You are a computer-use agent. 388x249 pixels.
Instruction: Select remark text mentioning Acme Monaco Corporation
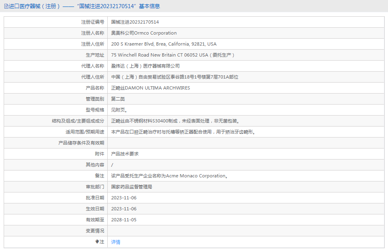[x=169, y=176]
